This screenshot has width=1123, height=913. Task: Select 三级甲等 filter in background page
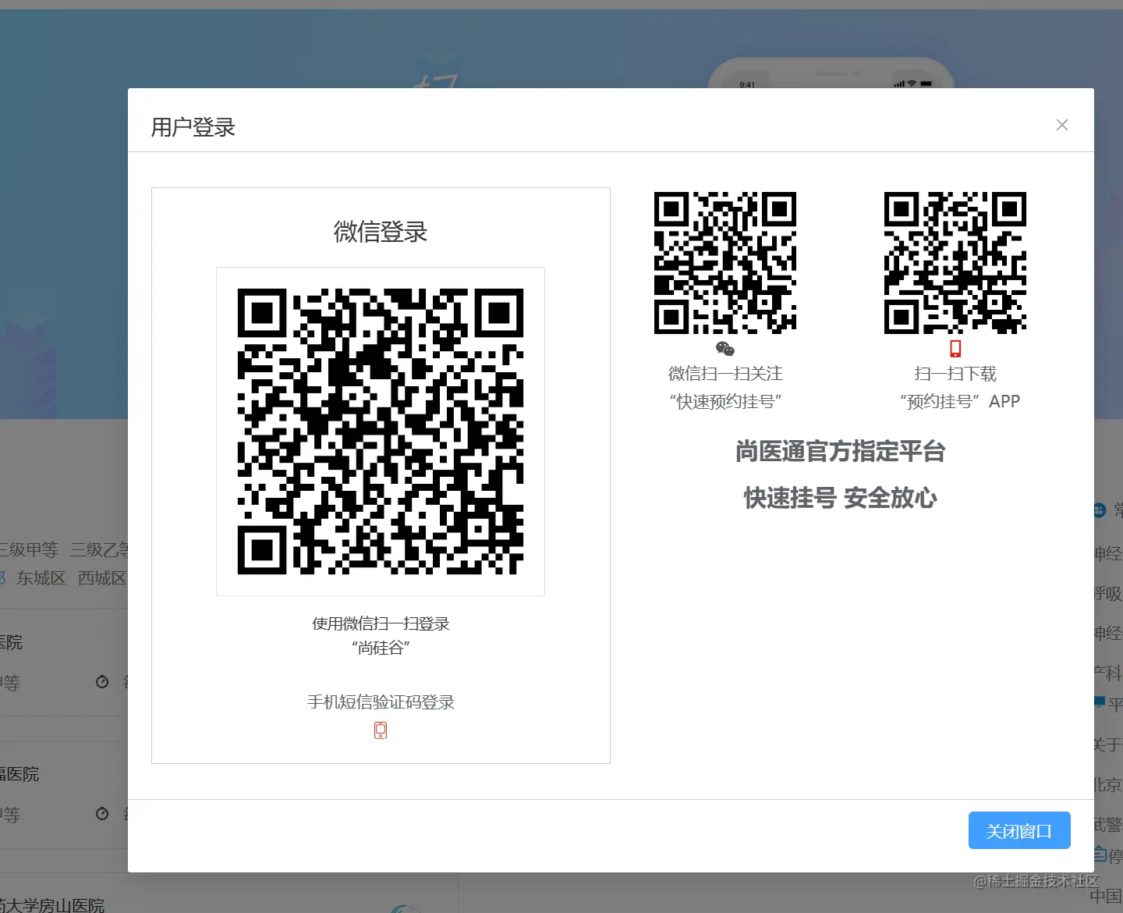pyautogui.click(x=28, y=550)
